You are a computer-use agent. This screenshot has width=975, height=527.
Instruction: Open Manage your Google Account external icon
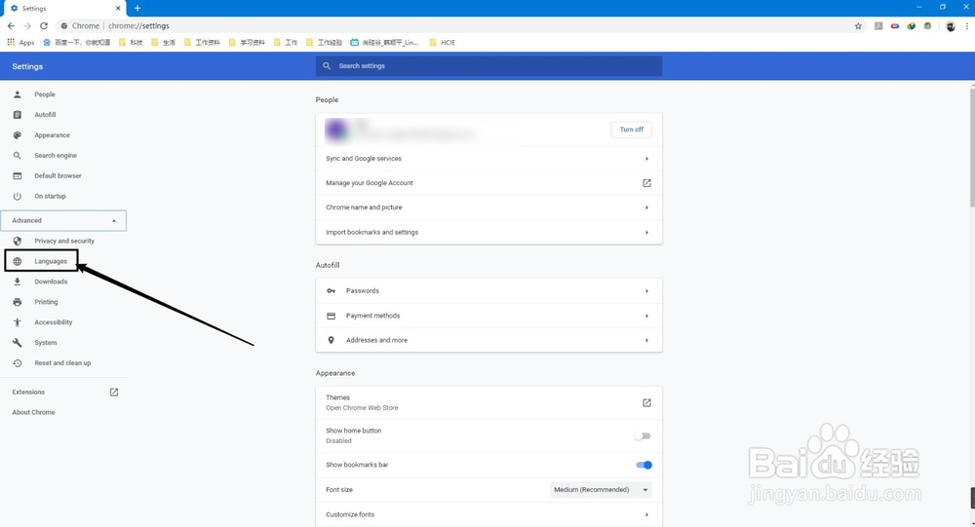(646, 183)
